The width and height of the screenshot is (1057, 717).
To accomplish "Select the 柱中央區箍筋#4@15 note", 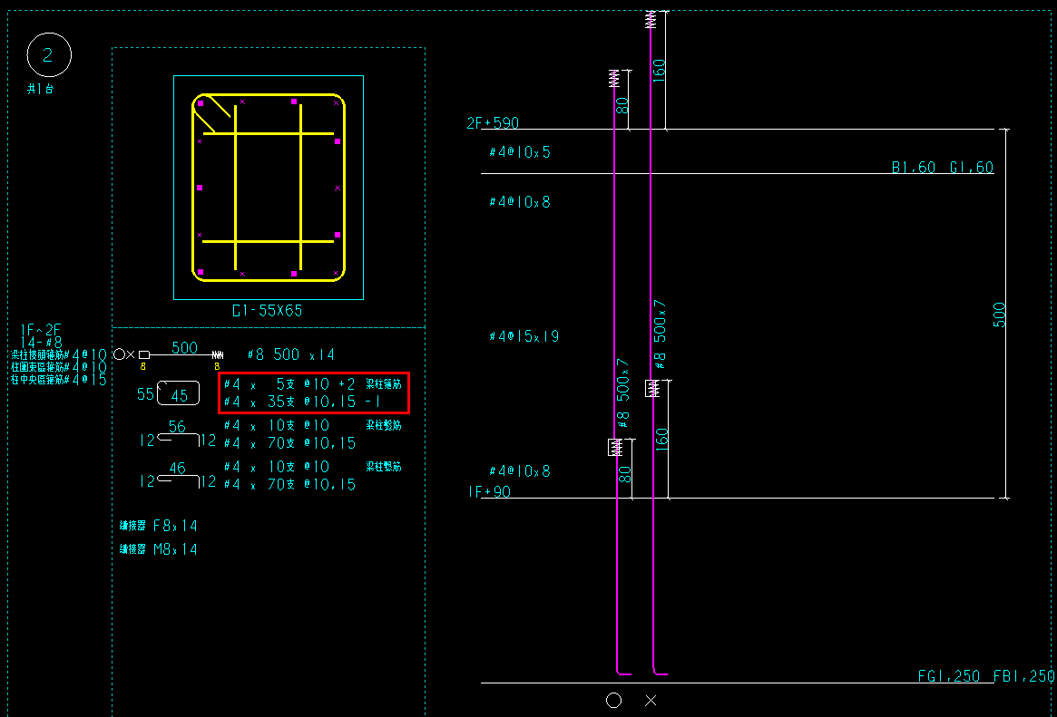I will (x=59, y=379).
